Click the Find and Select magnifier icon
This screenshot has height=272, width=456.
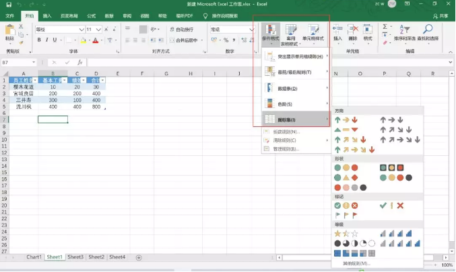tap(428, 30)
